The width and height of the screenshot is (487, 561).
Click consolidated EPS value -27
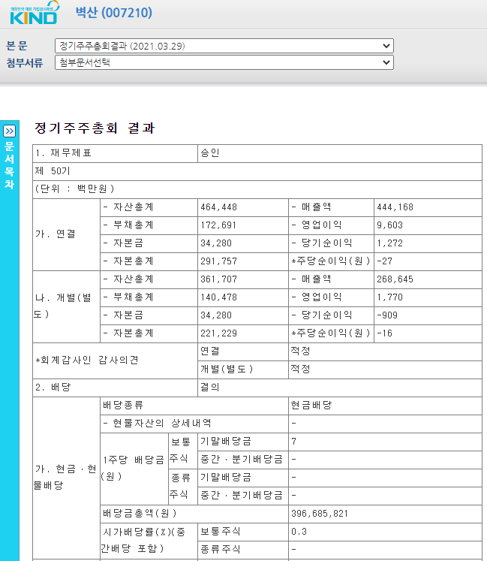point(385,261)
